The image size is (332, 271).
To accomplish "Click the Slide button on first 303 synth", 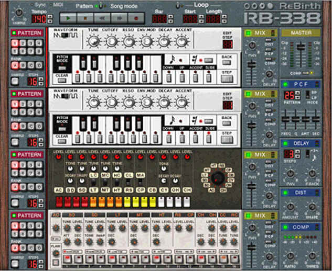I will coord(209,78).
